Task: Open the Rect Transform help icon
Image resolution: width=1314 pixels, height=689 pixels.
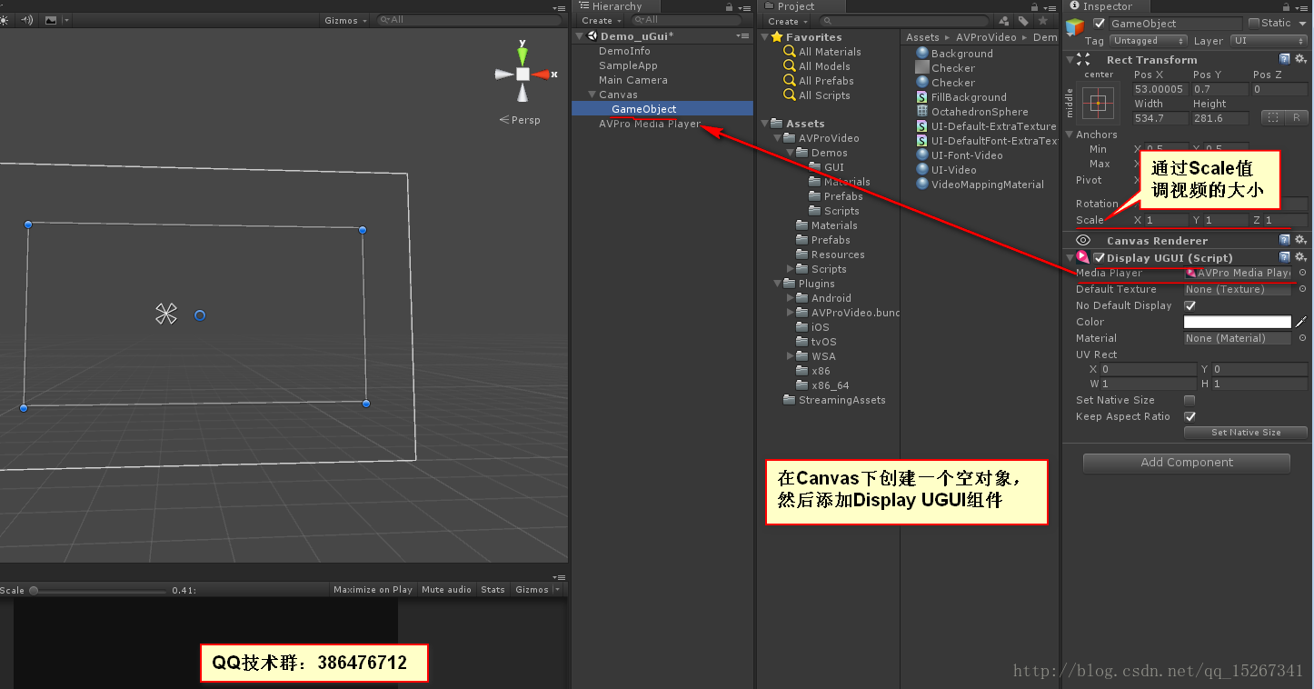Action: point(1285,59)
